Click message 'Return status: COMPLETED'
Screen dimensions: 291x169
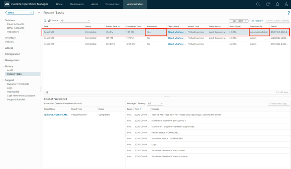coord(165,133)
